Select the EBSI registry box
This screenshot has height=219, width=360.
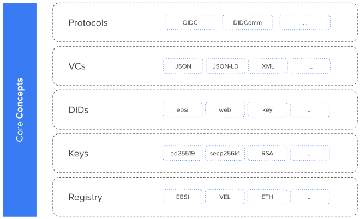click(183, 197)
